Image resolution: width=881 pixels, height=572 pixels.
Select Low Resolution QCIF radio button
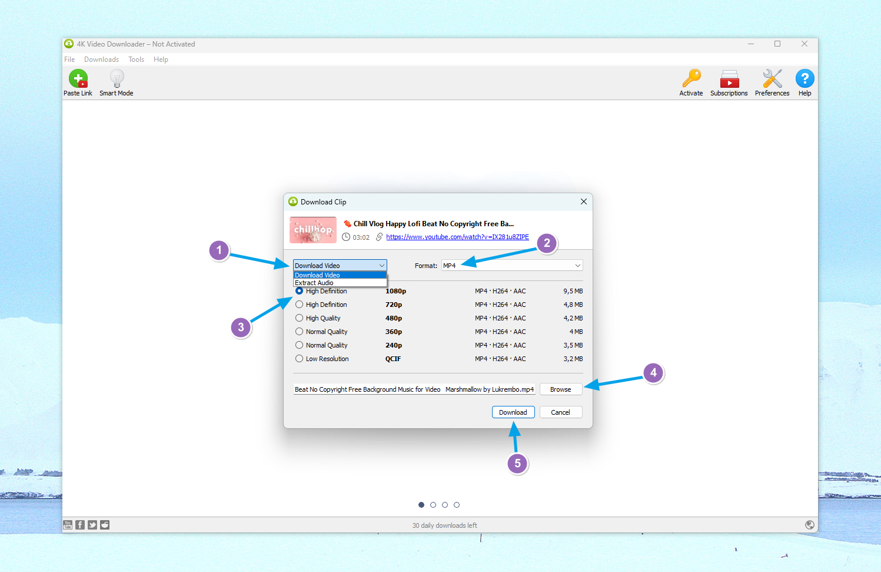click(x=300, y=359)
